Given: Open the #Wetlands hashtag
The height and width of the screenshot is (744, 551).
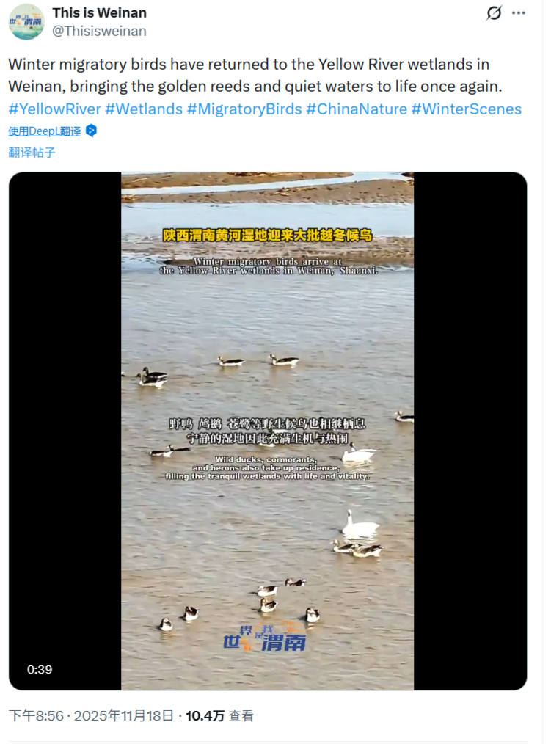Looking at the screenshot, I should point(144,109).
